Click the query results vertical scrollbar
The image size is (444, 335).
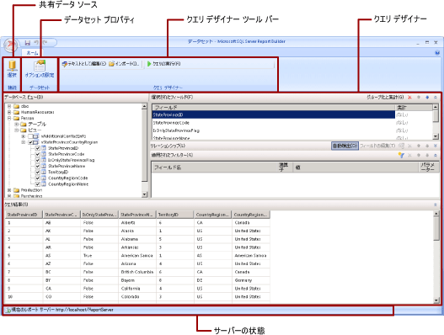pyautogui.click(x=436, y=257)
